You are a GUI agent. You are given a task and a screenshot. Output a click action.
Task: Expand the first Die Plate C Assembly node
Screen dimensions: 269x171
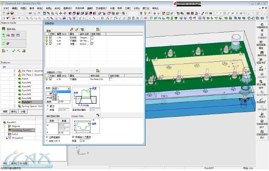[x=14, y=71]
